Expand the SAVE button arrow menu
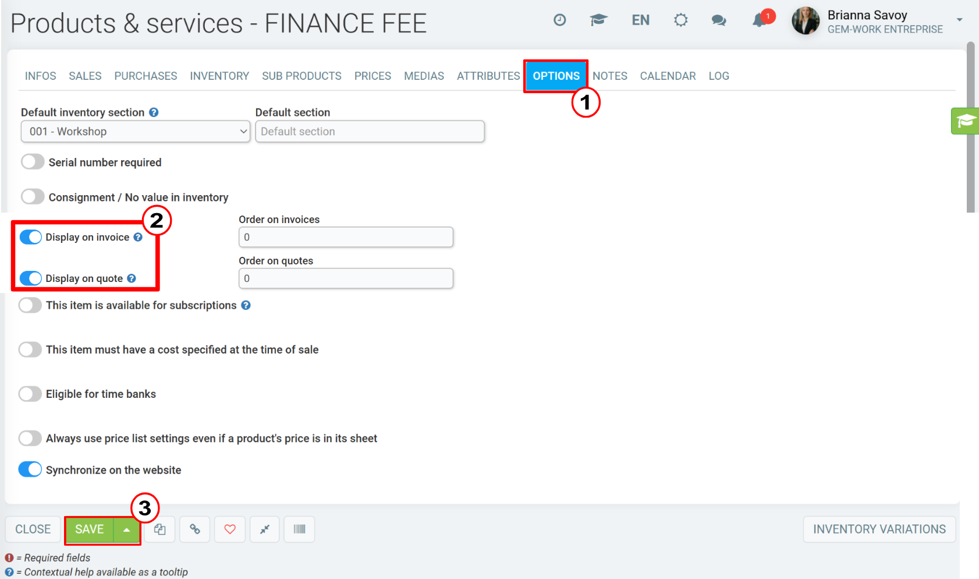979x579 pixels. (x=126, y=529)
